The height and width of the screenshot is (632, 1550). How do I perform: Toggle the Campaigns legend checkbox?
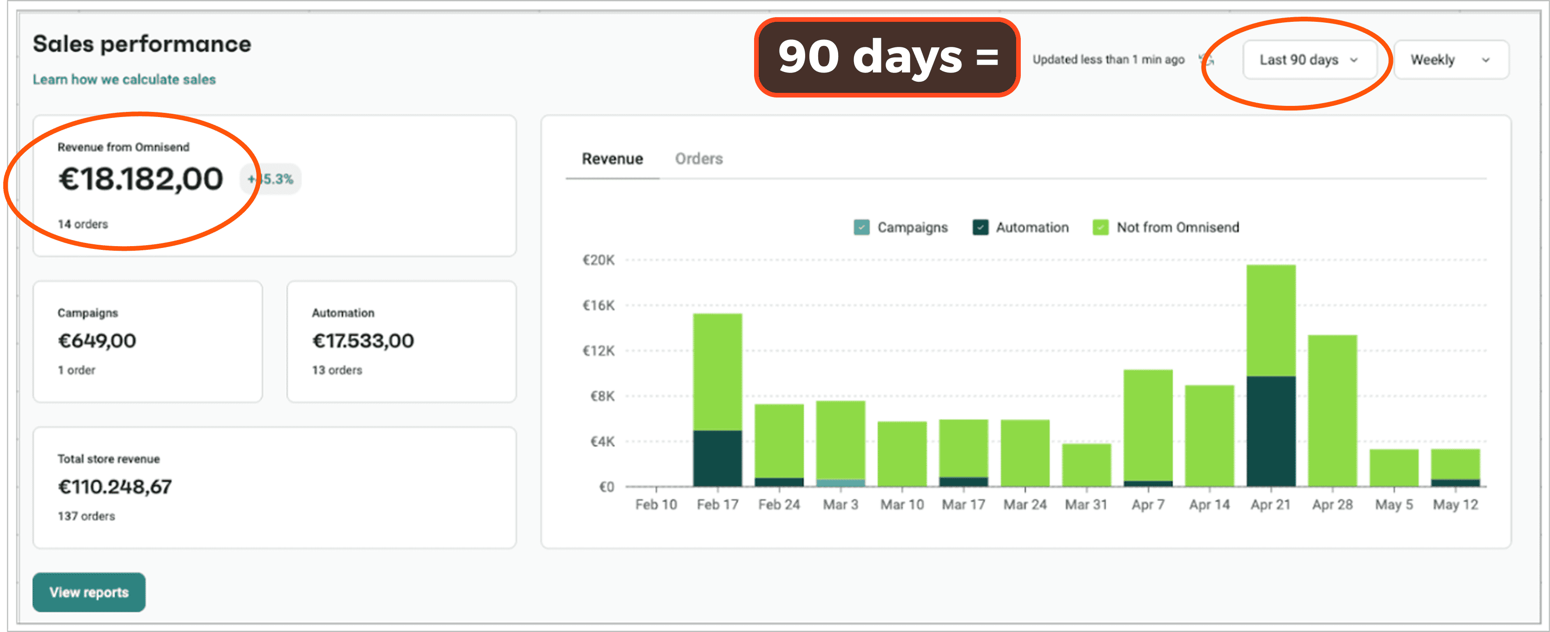[861, 227]
